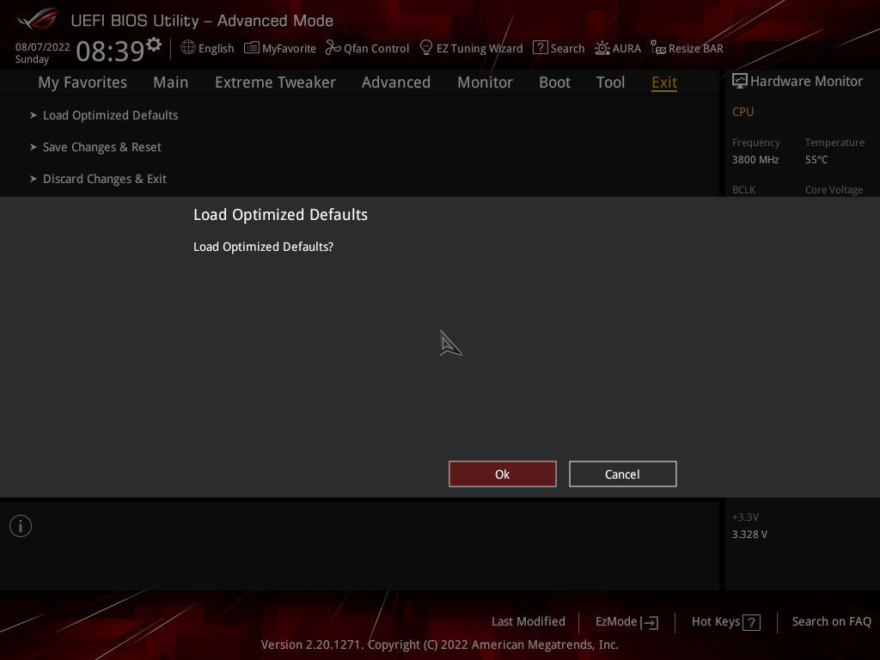Open the My Favorites tab
Screen dimensions: 880x660
82,82
